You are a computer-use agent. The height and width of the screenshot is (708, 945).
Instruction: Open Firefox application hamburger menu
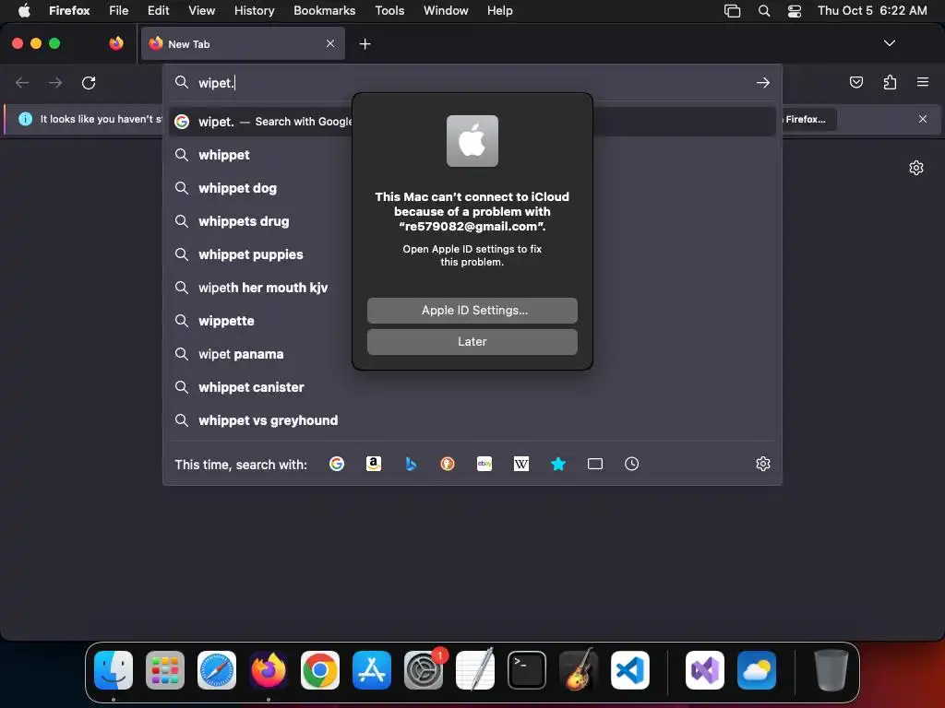point(923,82)
